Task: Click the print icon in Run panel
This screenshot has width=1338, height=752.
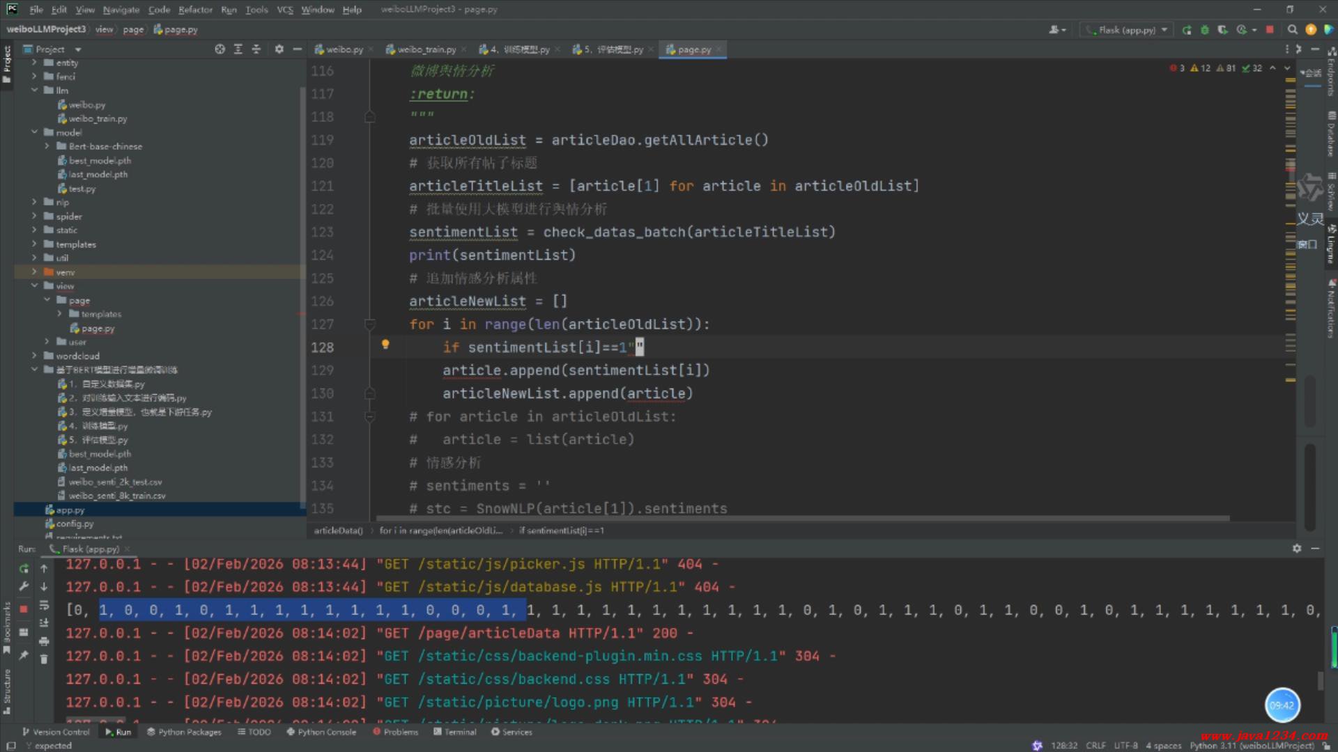Action: pos(44,641)
